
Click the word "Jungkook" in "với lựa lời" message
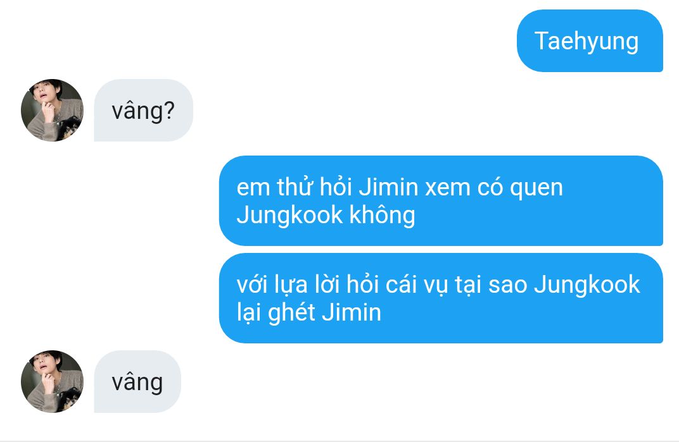point(587,285)
